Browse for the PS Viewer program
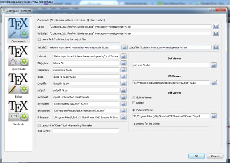Screen dimensions: 230x163 216,83
